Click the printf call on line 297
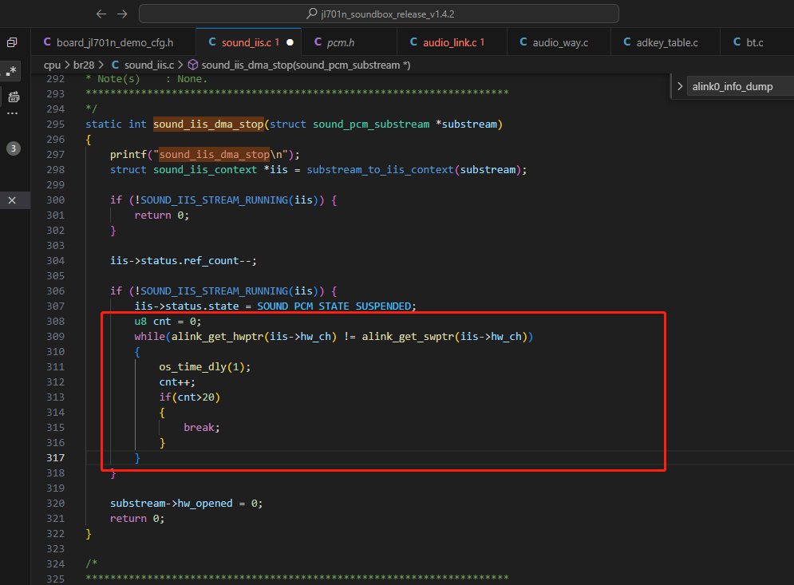Viewport: 794px width, 585px height. point(128,155)
